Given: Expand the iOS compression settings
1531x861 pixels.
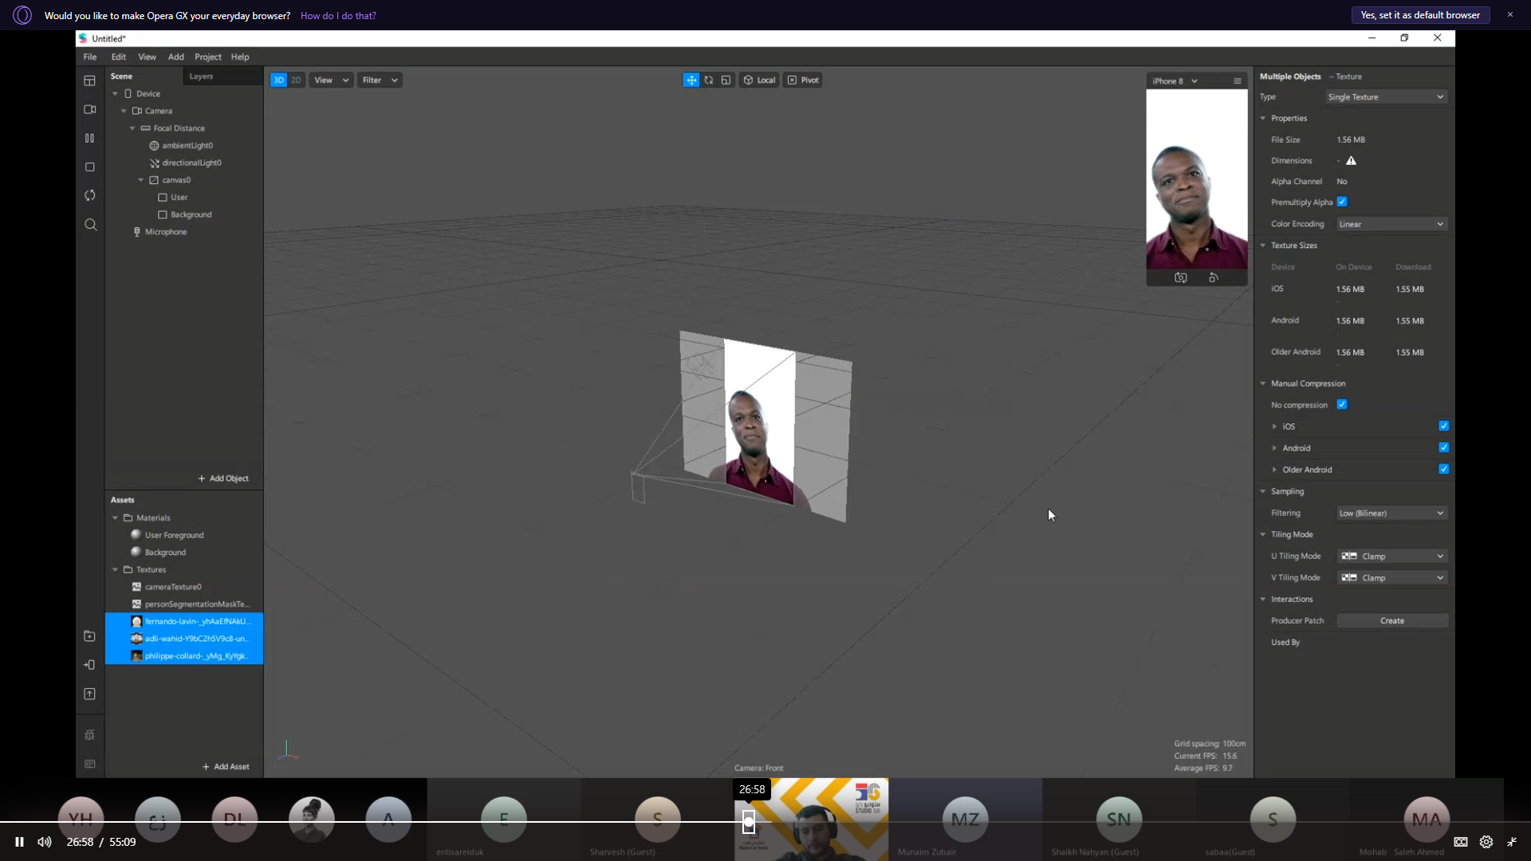Looking at the screenshot, I should click(1274, 427).
